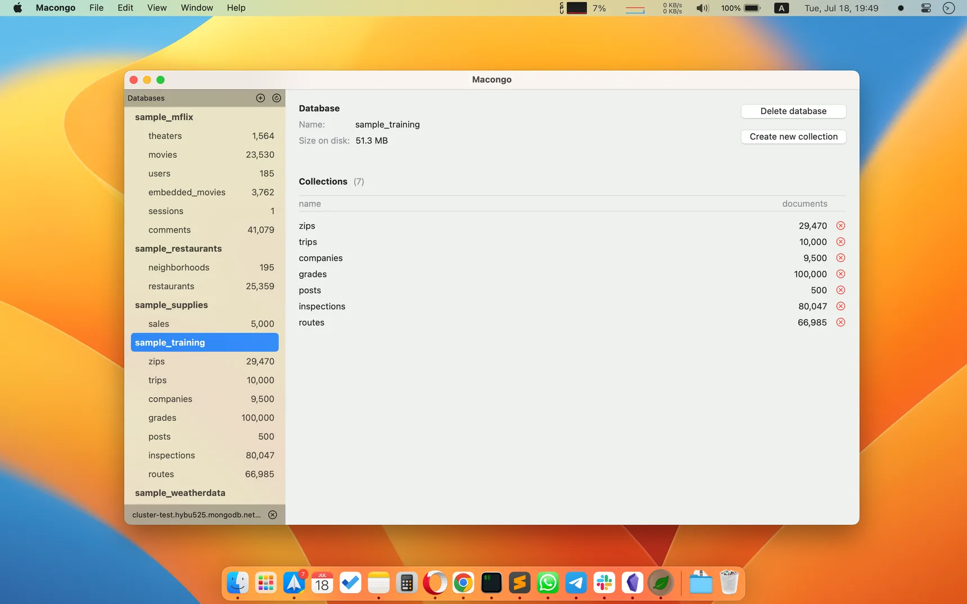
Task: Open the sales collection in sidebar
Action: coord(205,324)
